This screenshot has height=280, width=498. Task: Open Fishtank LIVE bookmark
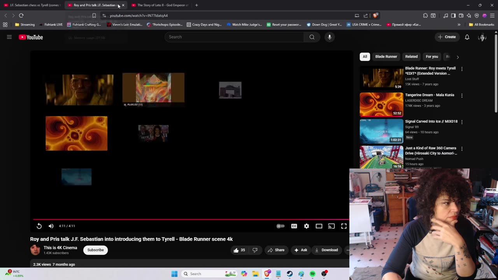click(x=51, y=24)
